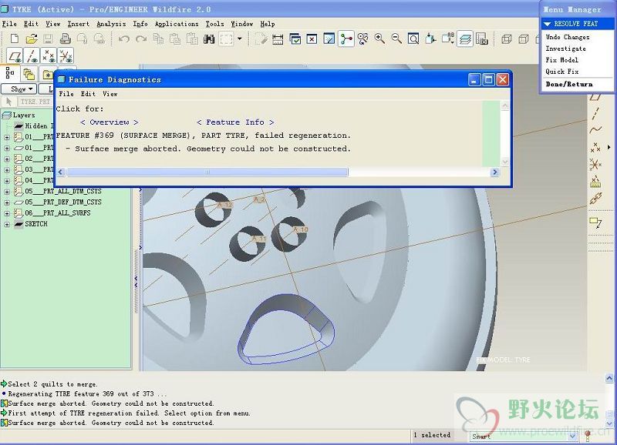The image size is (617, 445).
Task: Open the Help menu
Action: click(267, 24)
